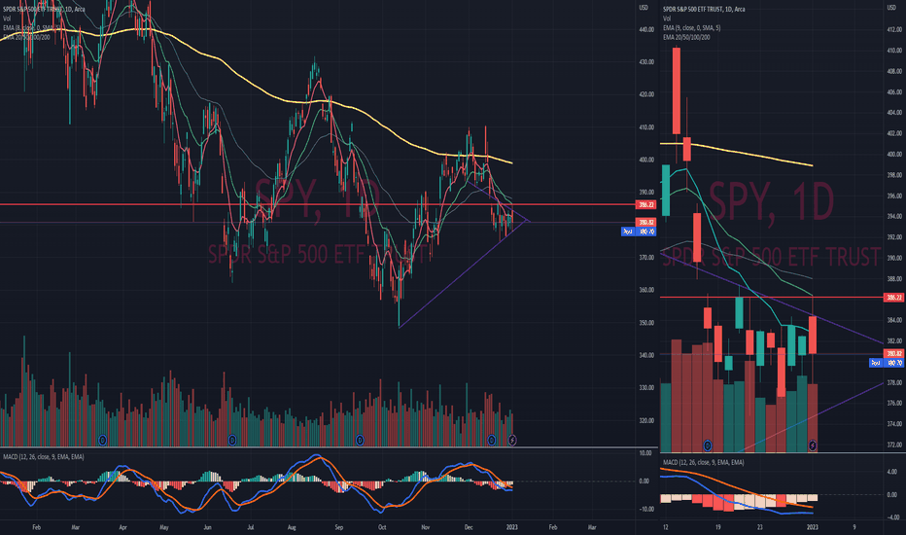Click the 384.00 label on right price axis
The image size is (906, 535).
click(894, 320)
